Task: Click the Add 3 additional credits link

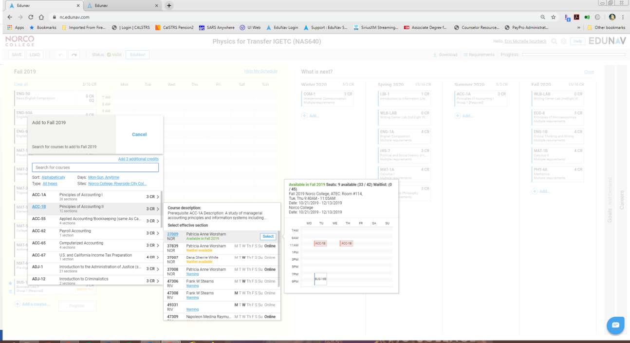Action: [x=138, y=159]
